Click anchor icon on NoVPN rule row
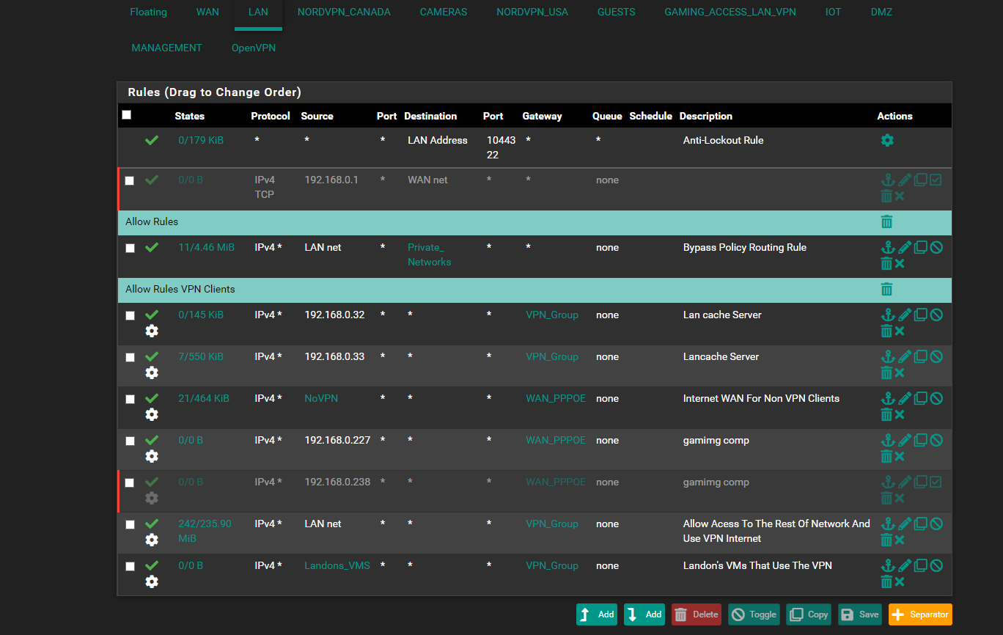 pyautogui.click(x=888, y=398)
